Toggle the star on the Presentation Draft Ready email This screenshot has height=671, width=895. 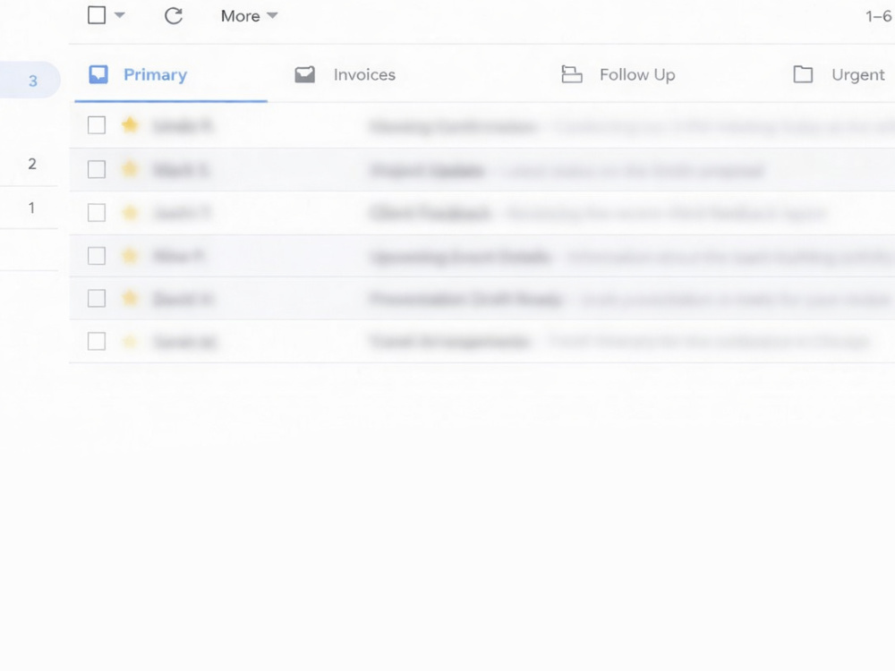pyautogui.click(x=130, y=298)
